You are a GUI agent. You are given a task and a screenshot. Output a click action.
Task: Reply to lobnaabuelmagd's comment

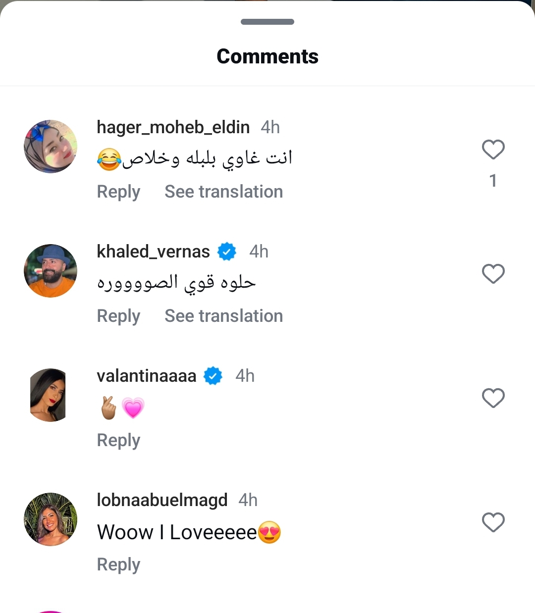tap(118, 565)
